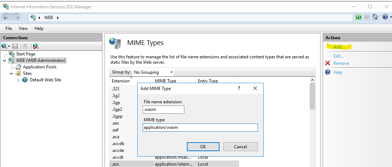The height and width of the screenshot is (167, 392).
Task: Click the Home icon in toolbar
Action: coord(375,17)
